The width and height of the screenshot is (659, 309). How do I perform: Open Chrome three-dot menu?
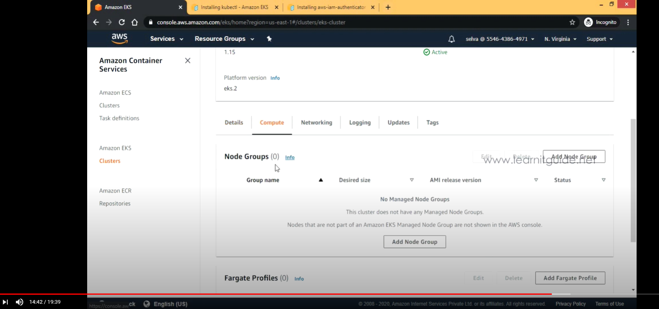click(628, 22)
